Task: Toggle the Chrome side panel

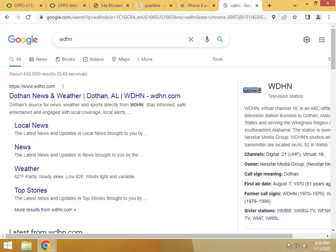Action: click(x=308, y=17)
